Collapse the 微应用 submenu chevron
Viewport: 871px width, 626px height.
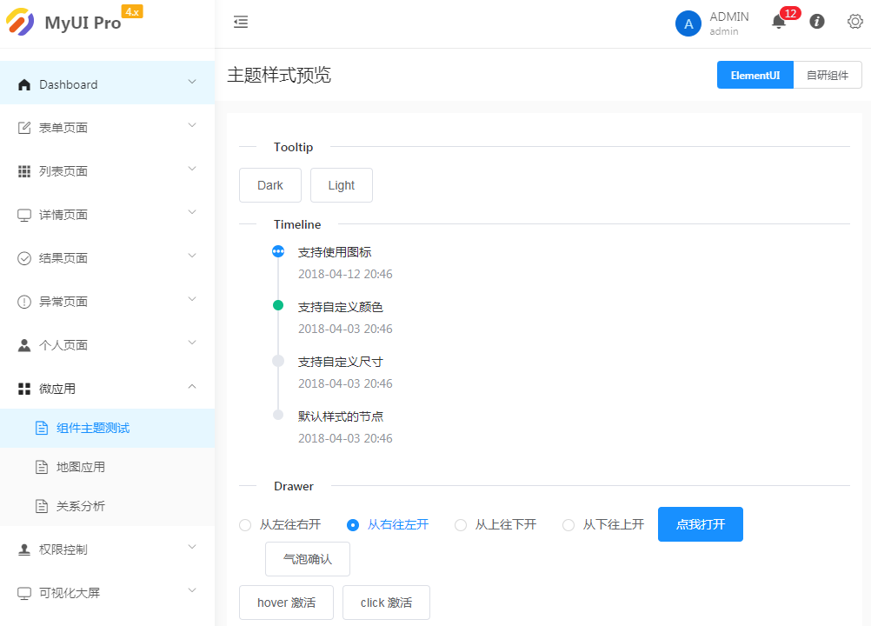[x=192, y=387]
